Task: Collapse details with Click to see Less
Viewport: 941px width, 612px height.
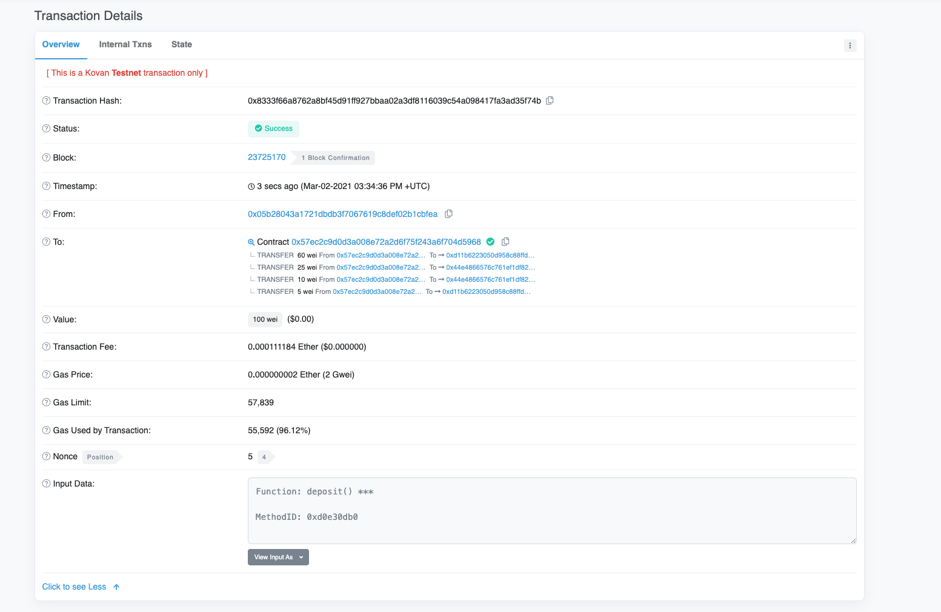Action: pyautogui.click(x=81, y=587)
